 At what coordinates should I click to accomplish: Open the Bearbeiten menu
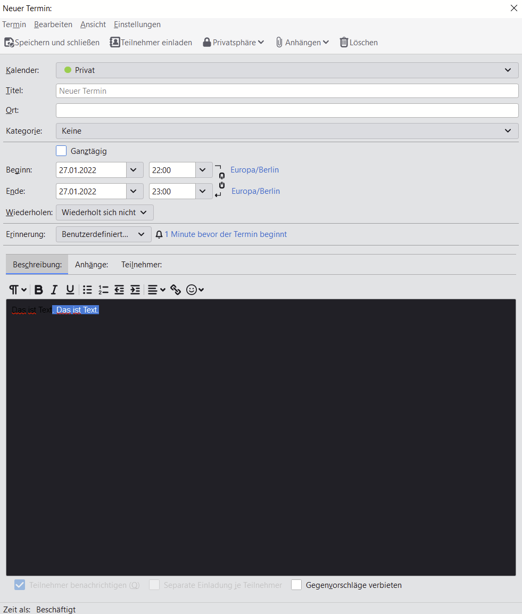point(53,24)
